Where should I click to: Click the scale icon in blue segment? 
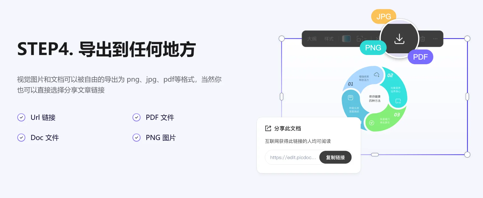click(x=350, y=98)
